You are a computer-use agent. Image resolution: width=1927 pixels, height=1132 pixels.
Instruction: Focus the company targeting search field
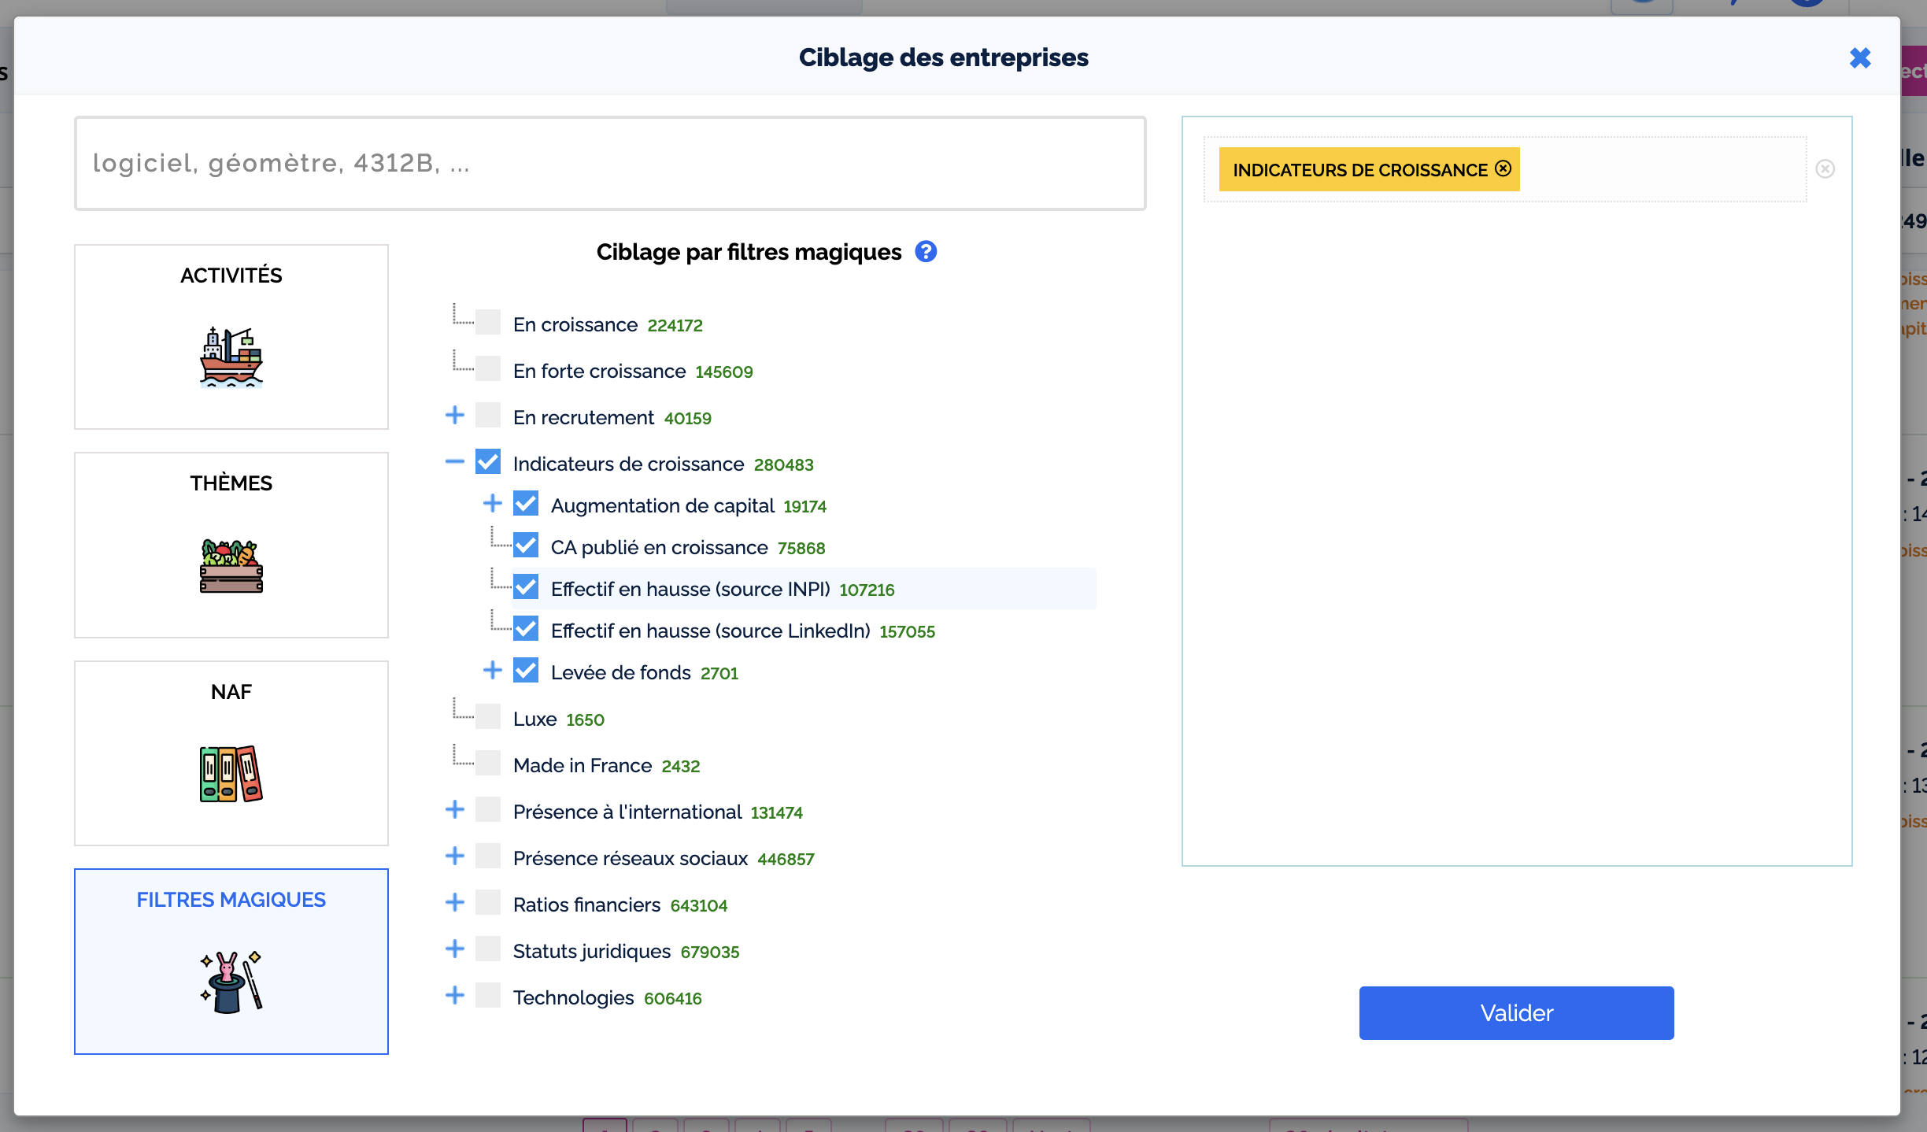point(610,163)
